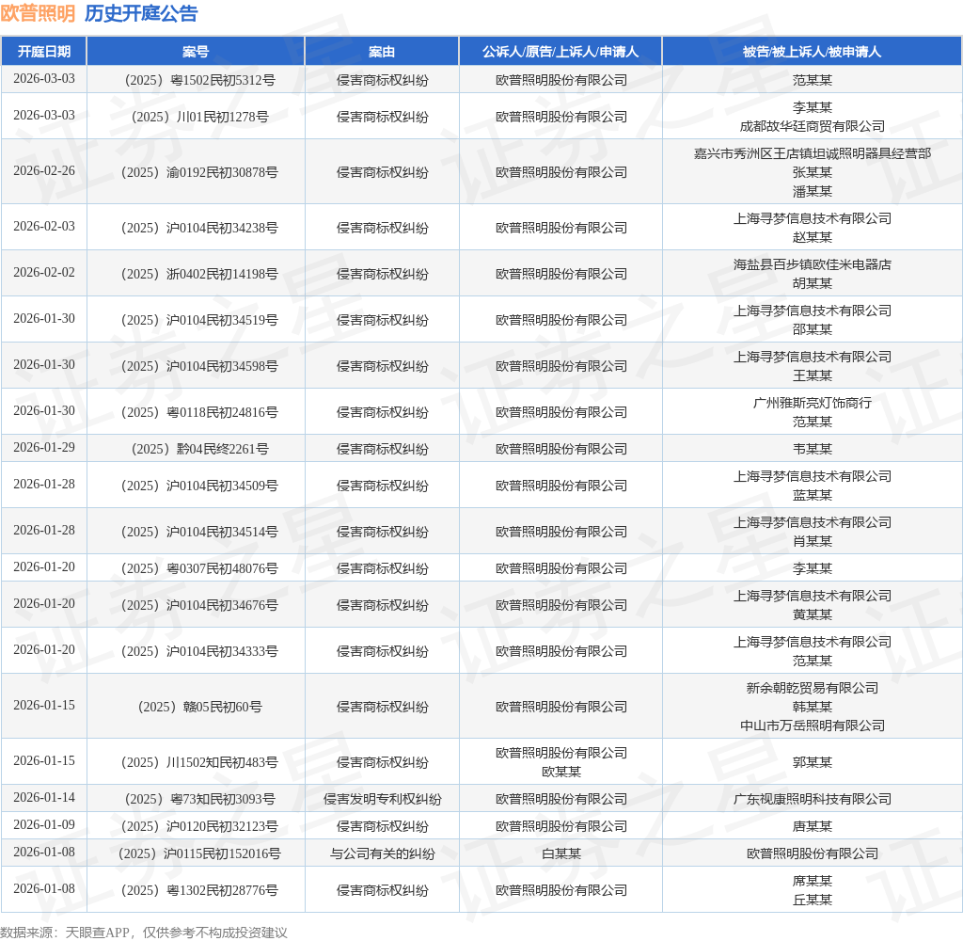This screenshot has width=963, height=941.
Task: Click defendant 海盐县百步镇欧佳米电器店
Action: point(812,264)
